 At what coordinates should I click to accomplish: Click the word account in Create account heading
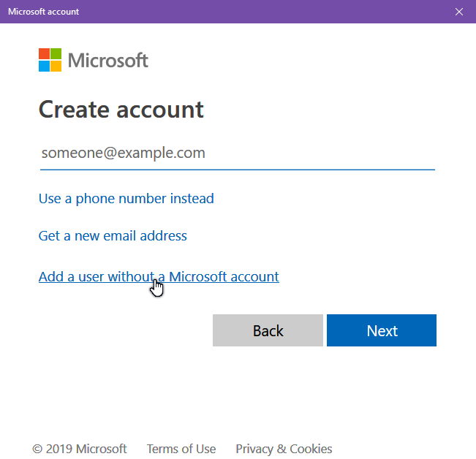[x=160, y=110]
